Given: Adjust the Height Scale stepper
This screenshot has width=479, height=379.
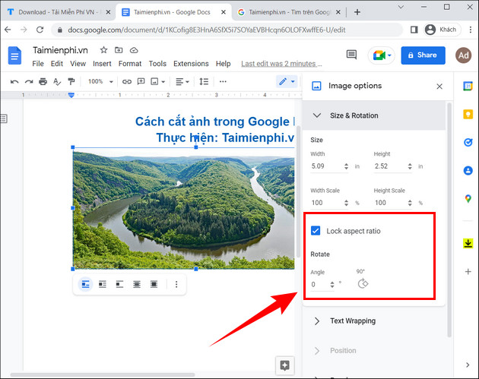Looking at the screenshot, I should 410,203.
